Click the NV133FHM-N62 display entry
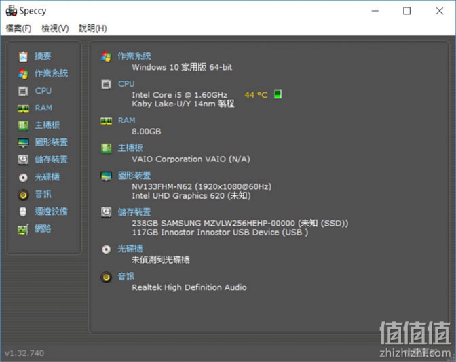Image resolution: width=456 pixels, height=362 pixels. click(x=202, y=186)
